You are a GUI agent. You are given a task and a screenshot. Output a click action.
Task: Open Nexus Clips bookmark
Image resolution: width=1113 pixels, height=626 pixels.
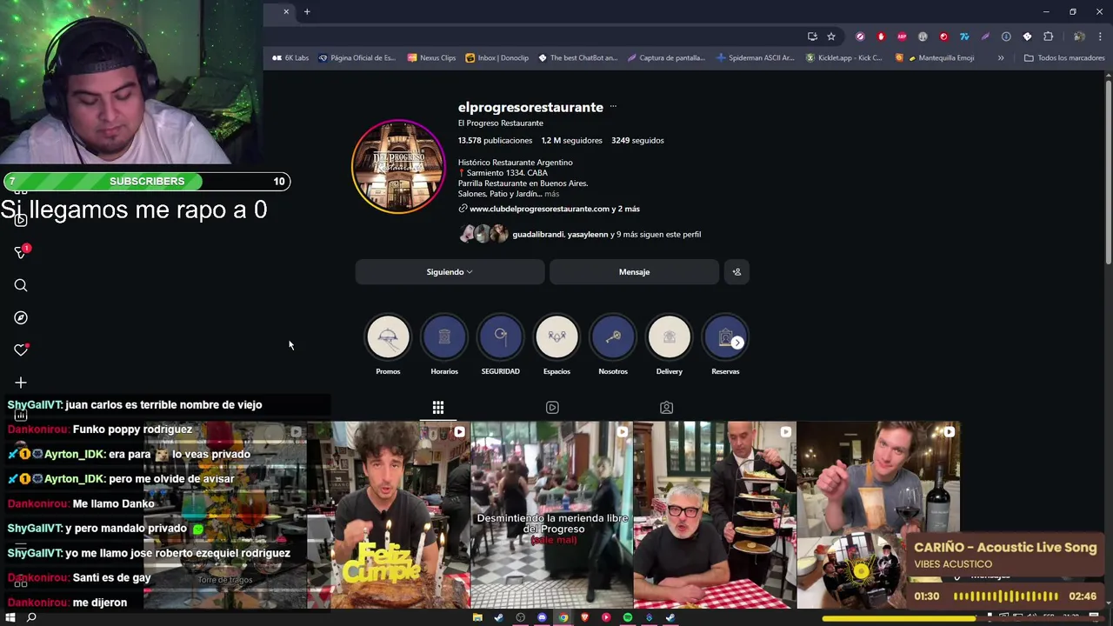431,58
